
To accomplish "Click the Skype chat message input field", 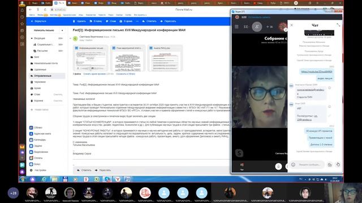I will (310, 165).
